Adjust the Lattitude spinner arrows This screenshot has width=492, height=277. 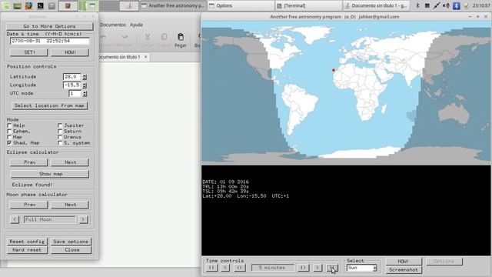(85, 77)
